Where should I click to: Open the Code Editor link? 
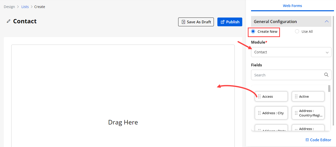tap(320, 140)
